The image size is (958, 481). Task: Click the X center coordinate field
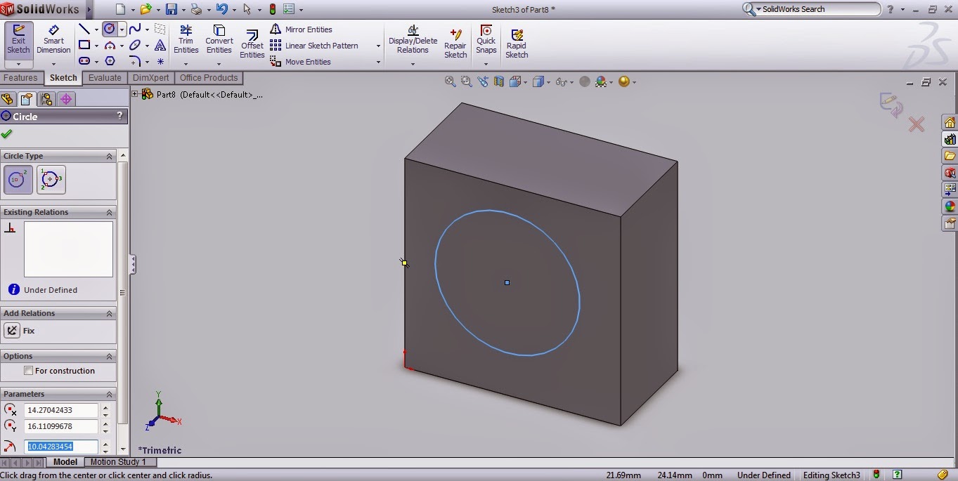click(62, 410)
